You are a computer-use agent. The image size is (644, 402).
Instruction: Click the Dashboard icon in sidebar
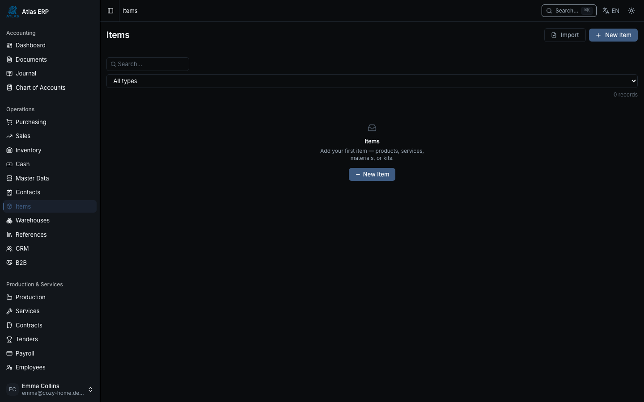pos(9,46)
